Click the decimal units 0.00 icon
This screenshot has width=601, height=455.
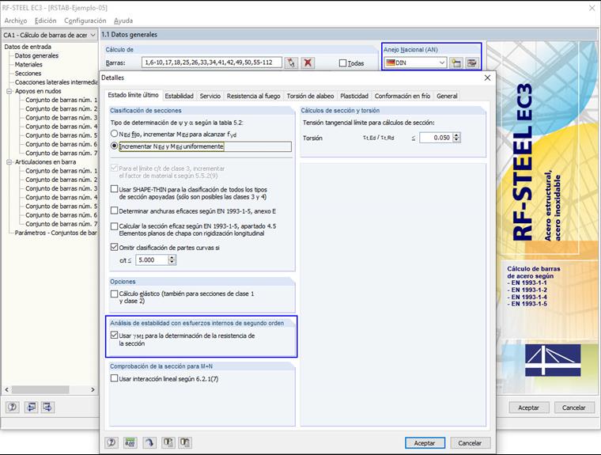click(130, 442)
